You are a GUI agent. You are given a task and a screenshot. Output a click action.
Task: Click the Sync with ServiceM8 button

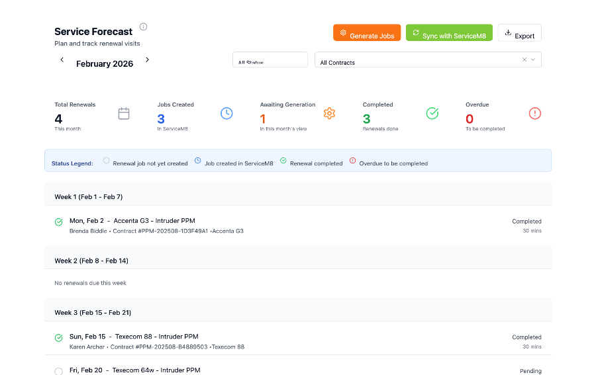[x=449, y=33]
